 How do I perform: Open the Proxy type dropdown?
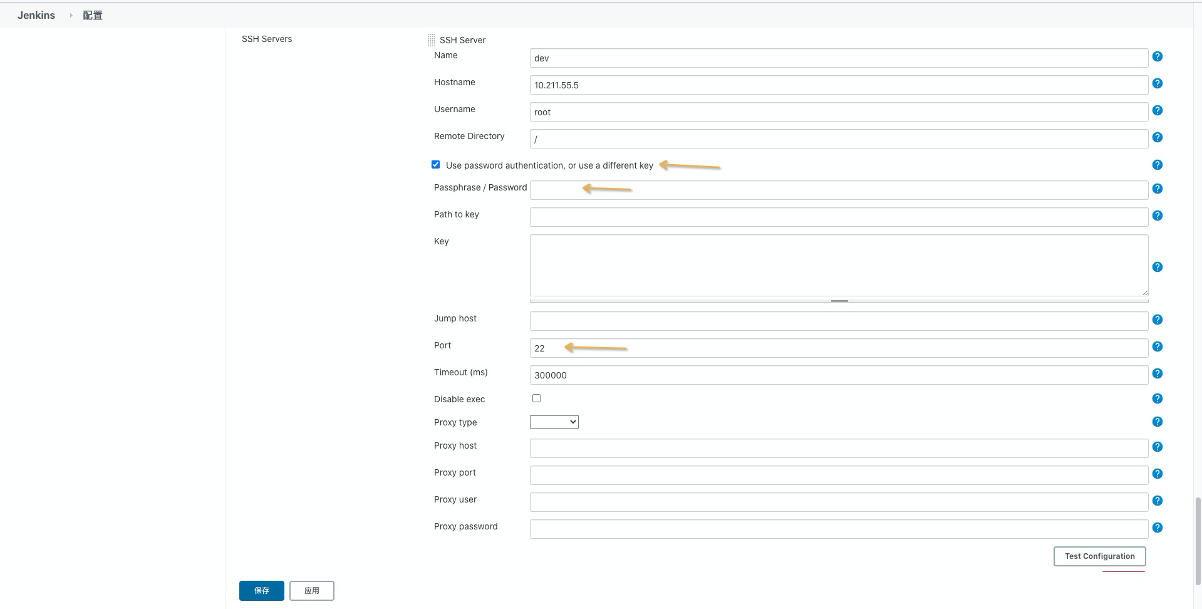pyautogui.click(x=554, y=422)
